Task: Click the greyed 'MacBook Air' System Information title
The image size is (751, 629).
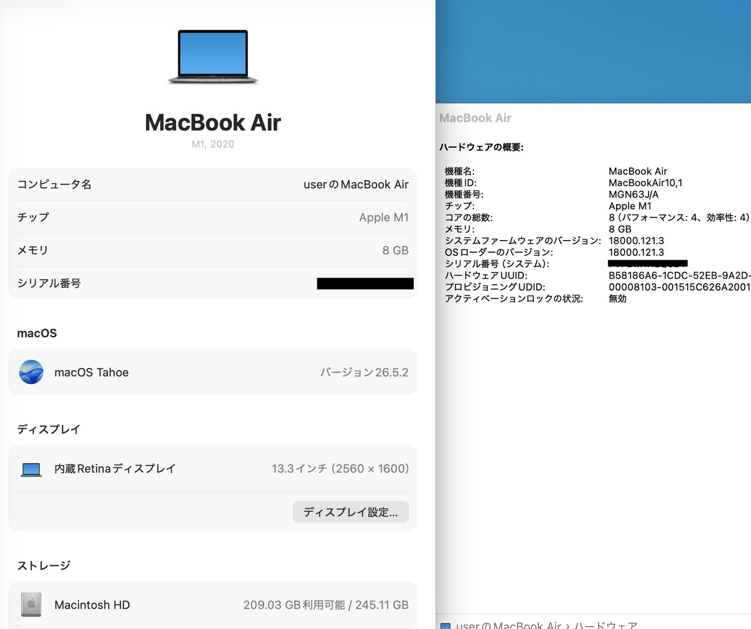Action: coord(476,118)
